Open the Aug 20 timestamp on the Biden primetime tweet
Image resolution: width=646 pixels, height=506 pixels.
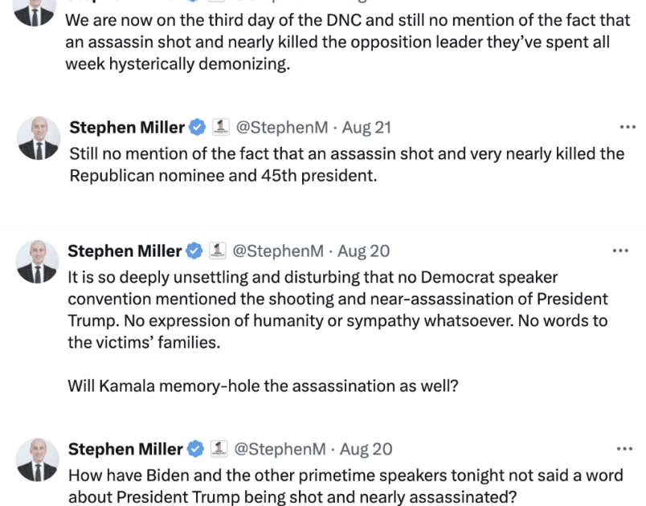point(366,449)
